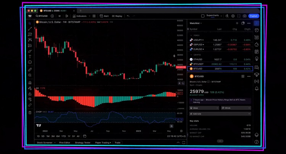Click the trash icon to remove drawings
The image size is (286, 154).
pyautogui.click(x=30, y=113)
